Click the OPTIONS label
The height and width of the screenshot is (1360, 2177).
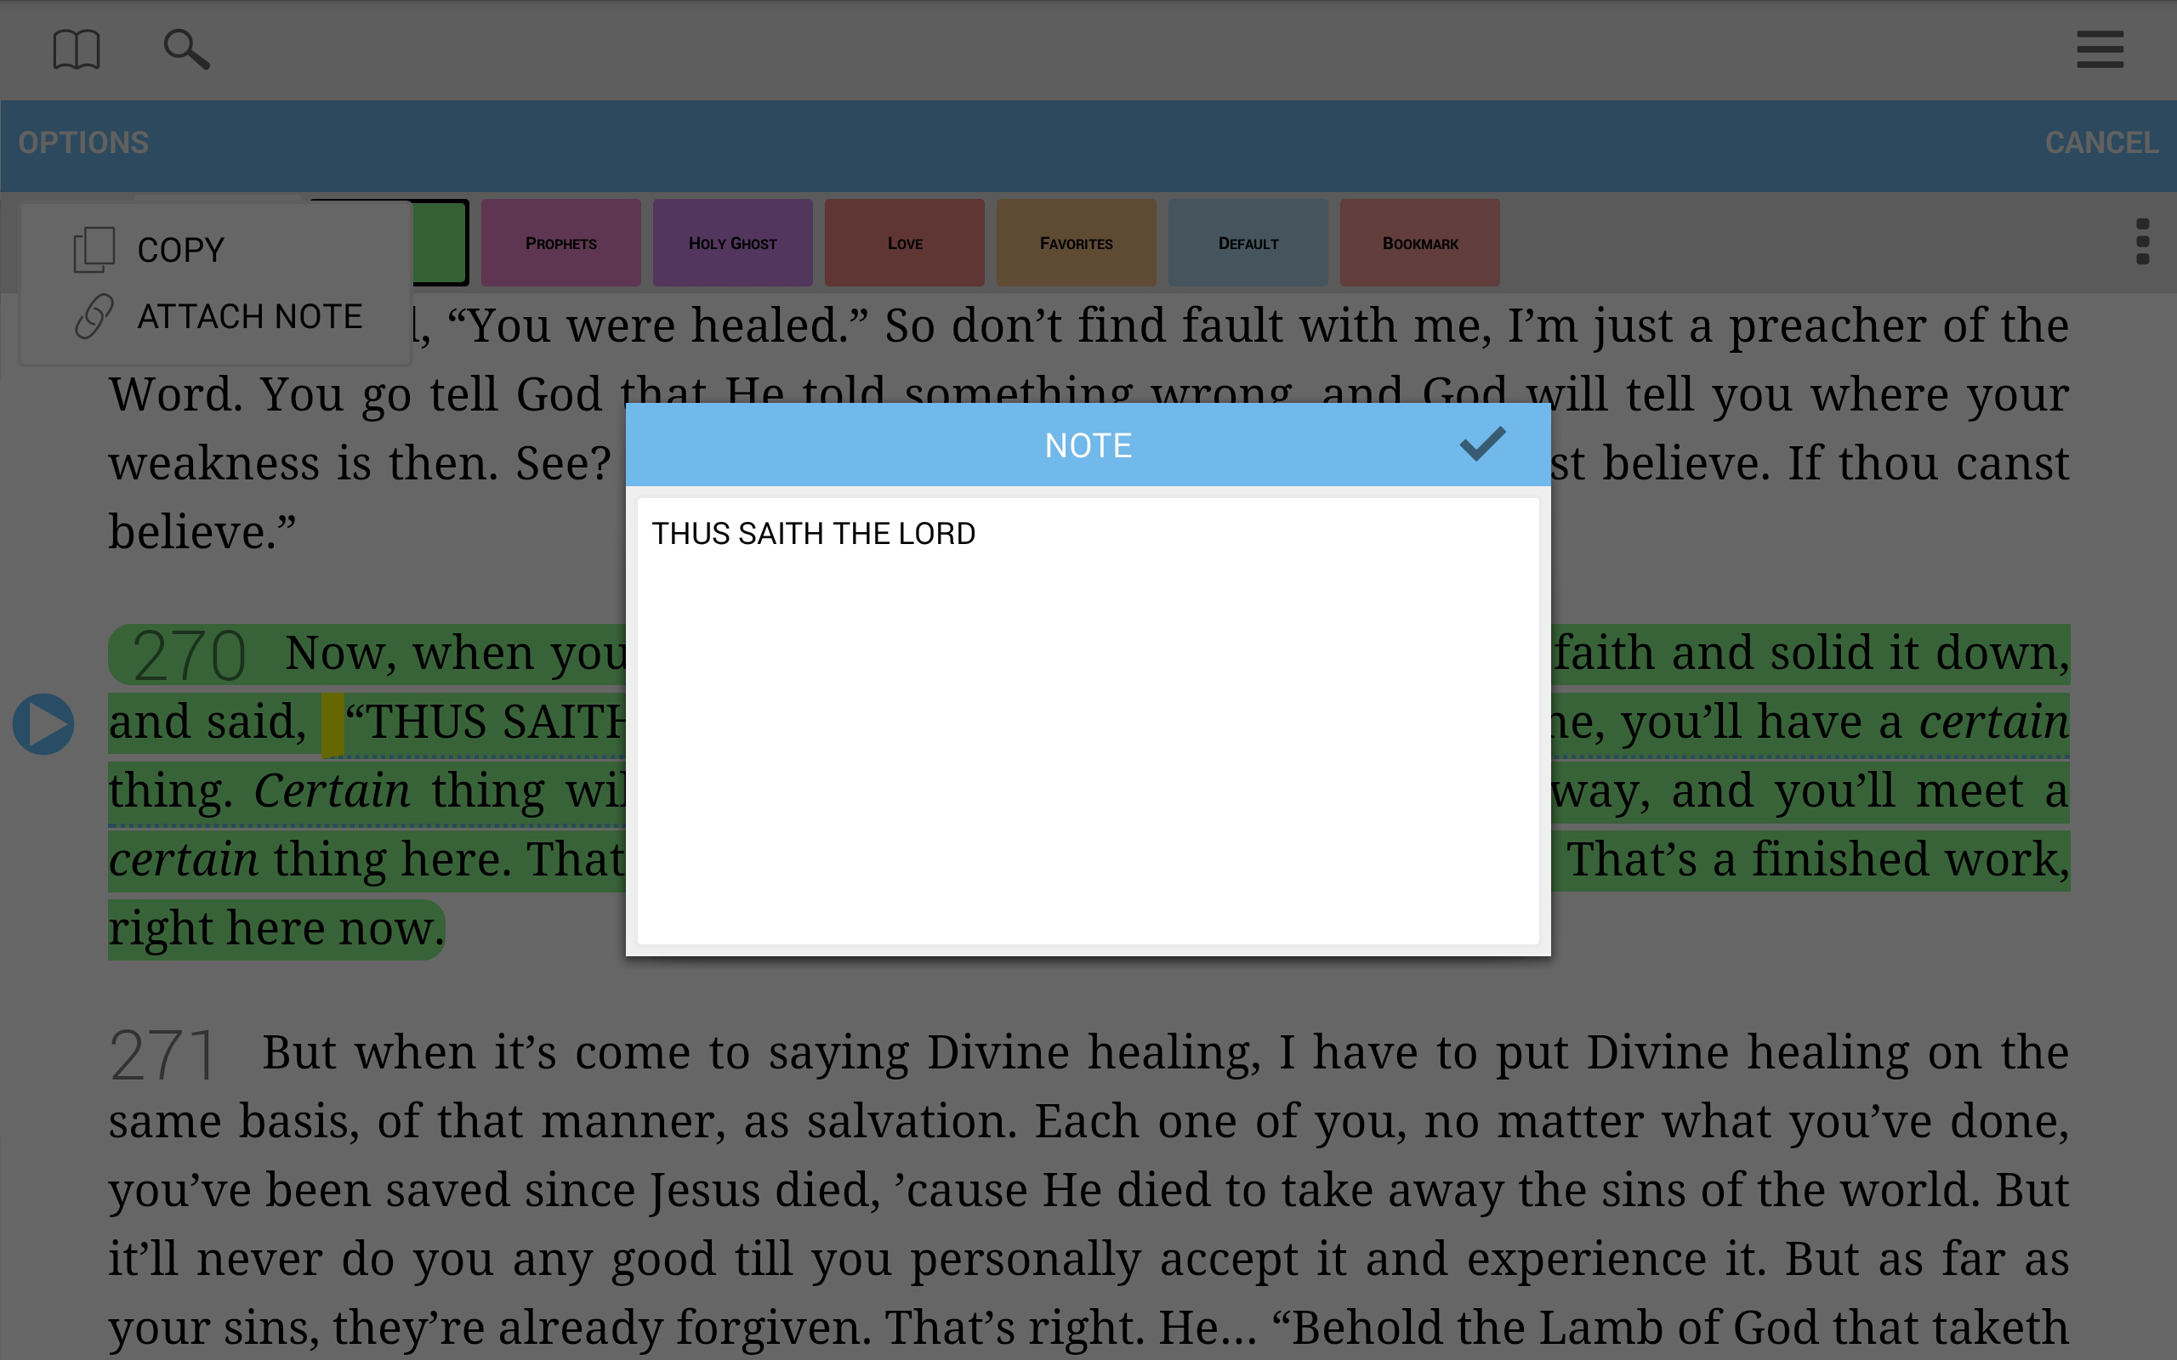(82, 143)
